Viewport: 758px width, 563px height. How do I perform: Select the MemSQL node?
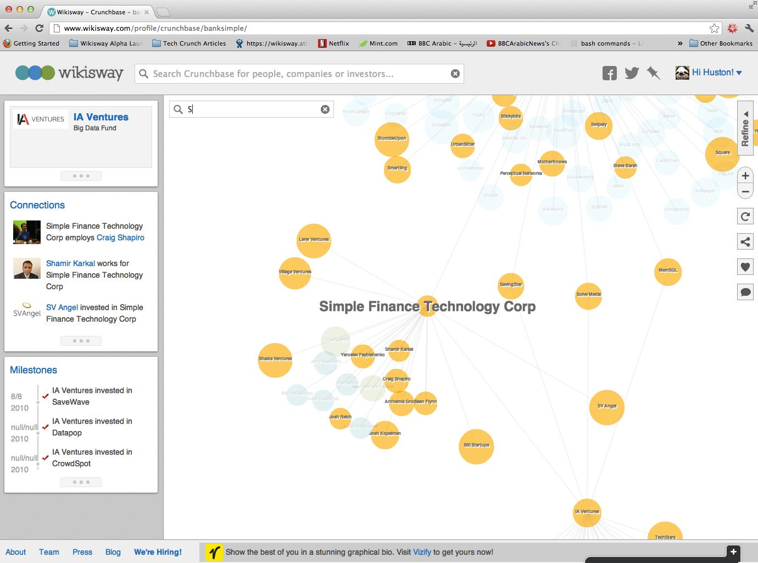pyautogui.click(x=668, y=271)
